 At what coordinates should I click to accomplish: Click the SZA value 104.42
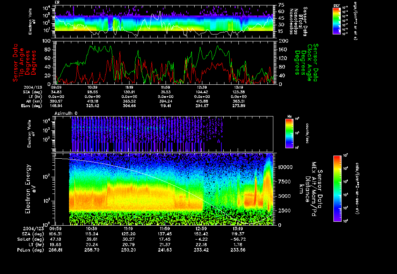click(202, 92)
